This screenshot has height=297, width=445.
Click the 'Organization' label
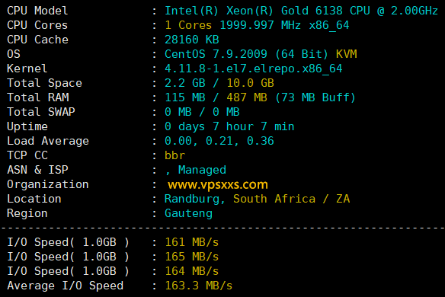pyautogui.click(x=48, y=184)
